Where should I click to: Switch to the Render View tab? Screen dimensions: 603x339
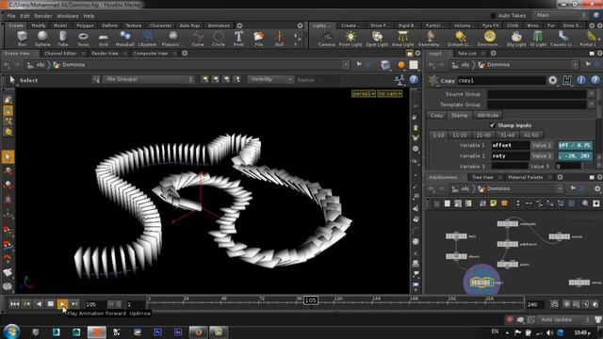click(x=105, y=54)
